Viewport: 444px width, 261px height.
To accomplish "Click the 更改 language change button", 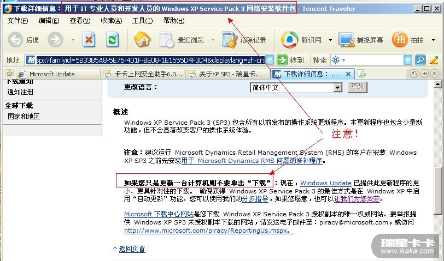I will point(357,87).
